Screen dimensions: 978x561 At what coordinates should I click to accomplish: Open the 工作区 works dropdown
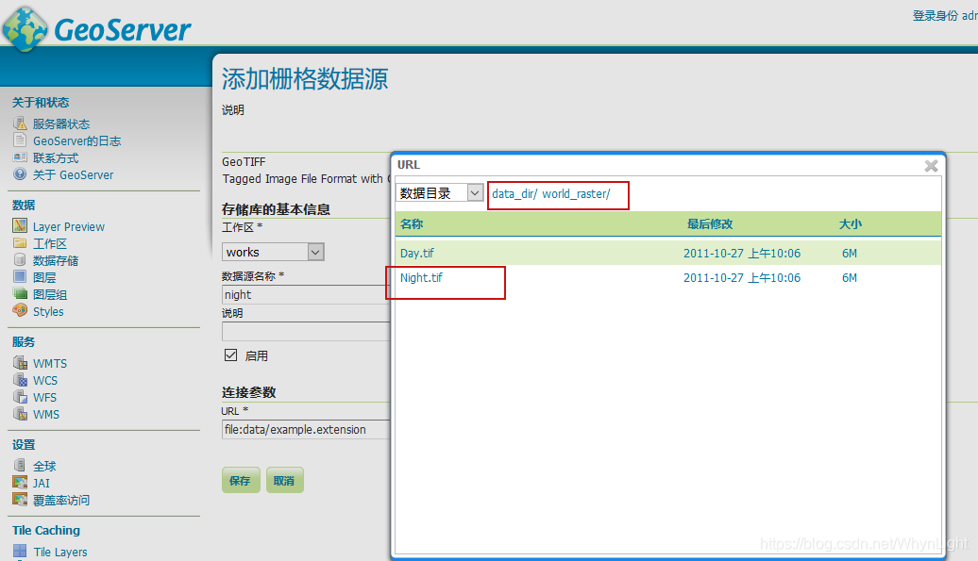pyautogui.click(x=273, y=252)
